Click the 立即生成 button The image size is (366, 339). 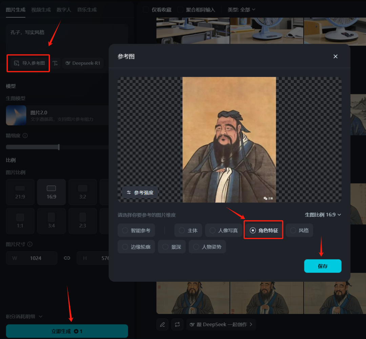[67, 331]
